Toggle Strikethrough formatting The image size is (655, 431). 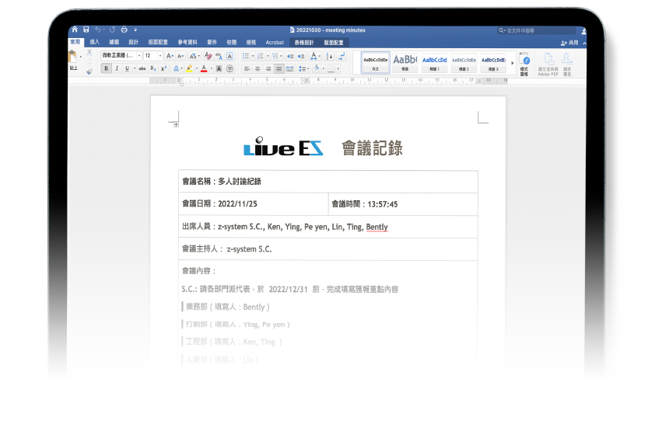pyautogui.click(x=142, y=68)
